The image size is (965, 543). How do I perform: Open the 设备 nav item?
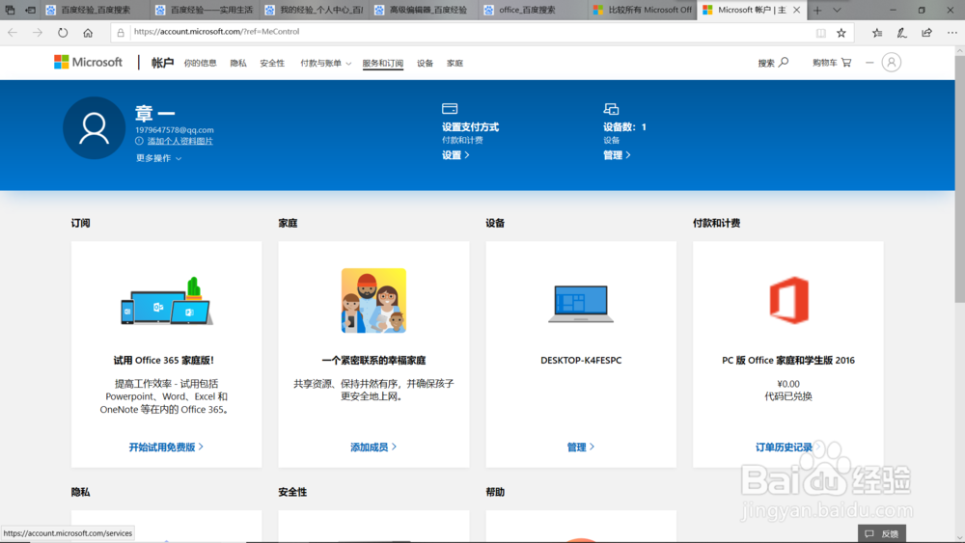(x=425, y=64)
